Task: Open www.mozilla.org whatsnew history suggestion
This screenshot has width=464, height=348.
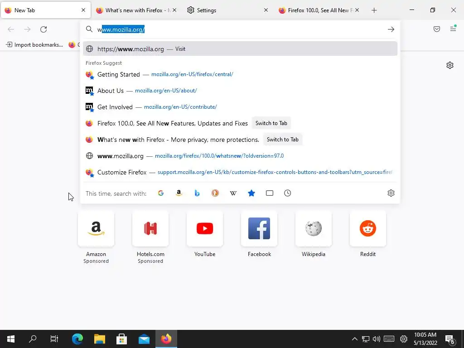Action: coord(240,156)
